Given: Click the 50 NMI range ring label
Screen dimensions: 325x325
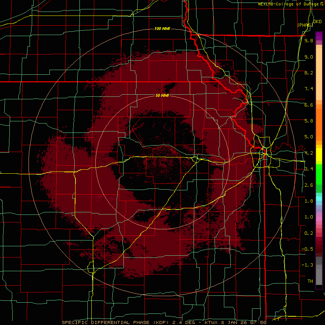Looking at the screenshot, I should click(162, 95).
